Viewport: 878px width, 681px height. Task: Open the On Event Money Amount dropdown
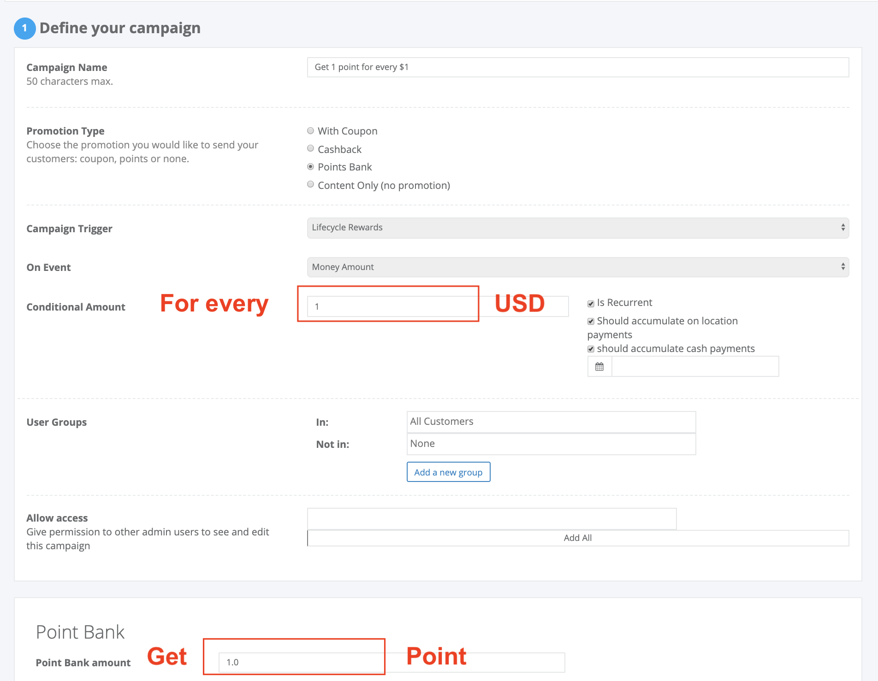click(578, 267)
